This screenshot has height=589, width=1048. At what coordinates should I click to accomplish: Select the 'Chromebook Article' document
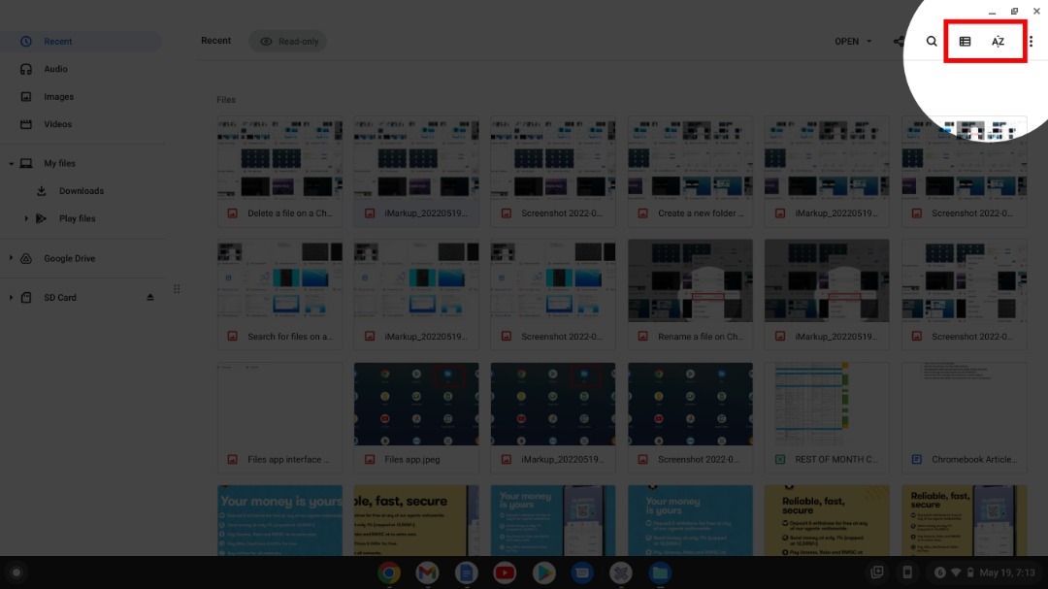point(964,418)
